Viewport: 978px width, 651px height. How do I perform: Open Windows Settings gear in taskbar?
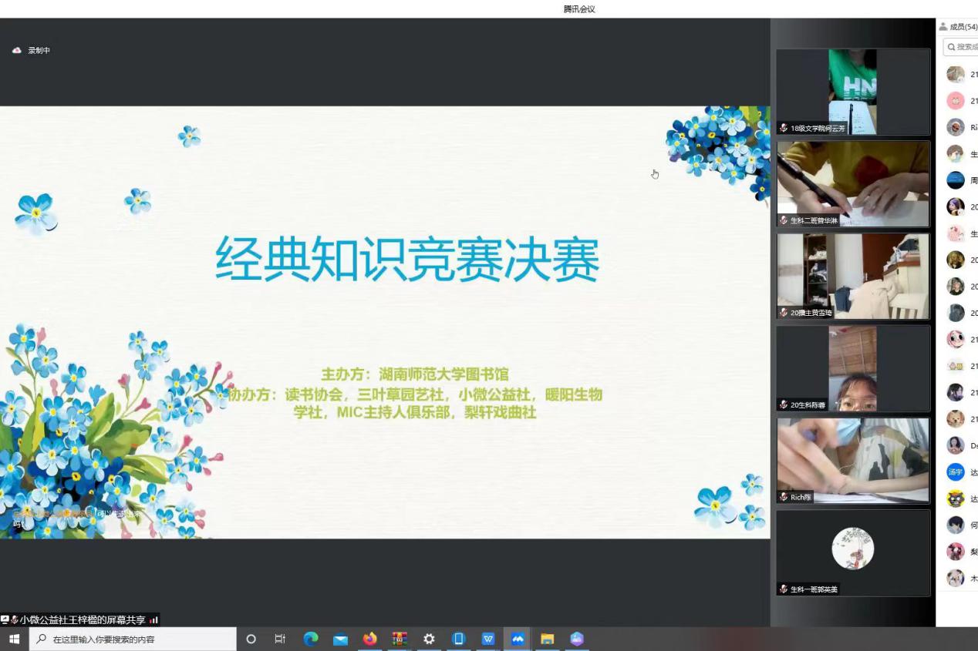(x=429, y=639)
